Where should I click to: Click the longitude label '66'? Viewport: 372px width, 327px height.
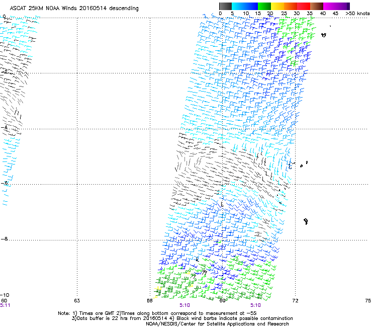click(x=149, y=301)
